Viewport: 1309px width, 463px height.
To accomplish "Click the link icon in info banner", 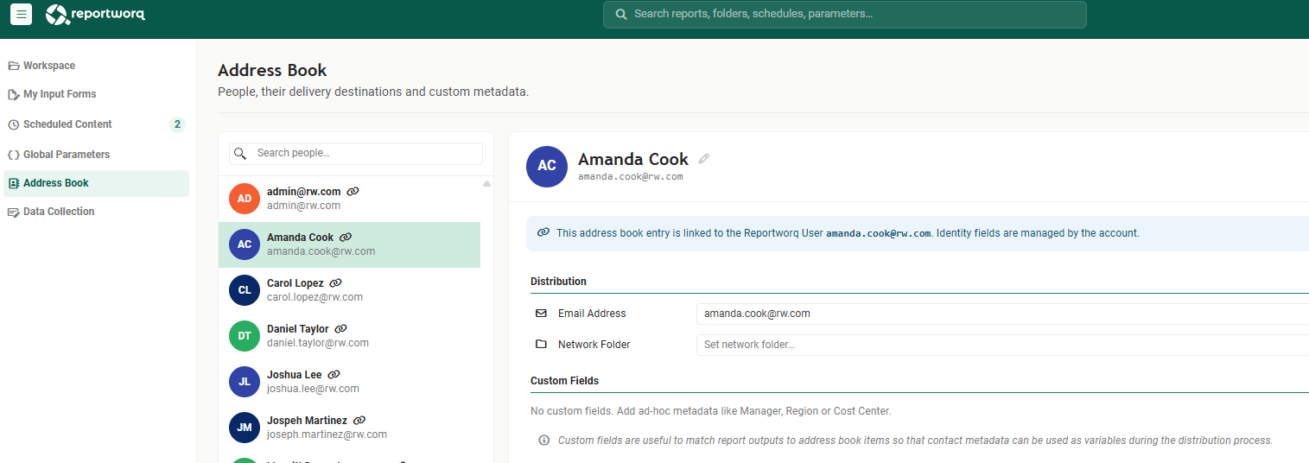I will 543,232.
